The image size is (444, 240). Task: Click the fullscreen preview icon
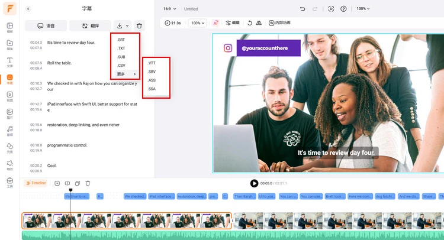click(331, 9)
